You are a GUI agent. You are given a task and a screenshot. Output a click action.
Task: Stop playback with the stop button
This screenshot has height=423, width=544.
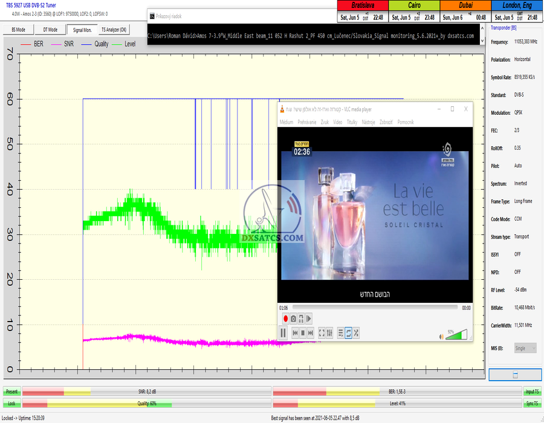(303, 332)
